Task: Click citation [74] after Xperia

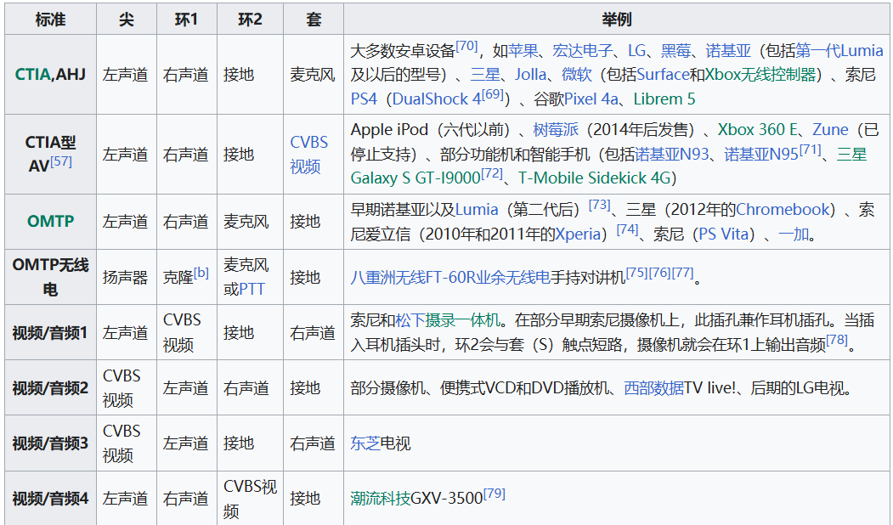Action: point(627,229)
